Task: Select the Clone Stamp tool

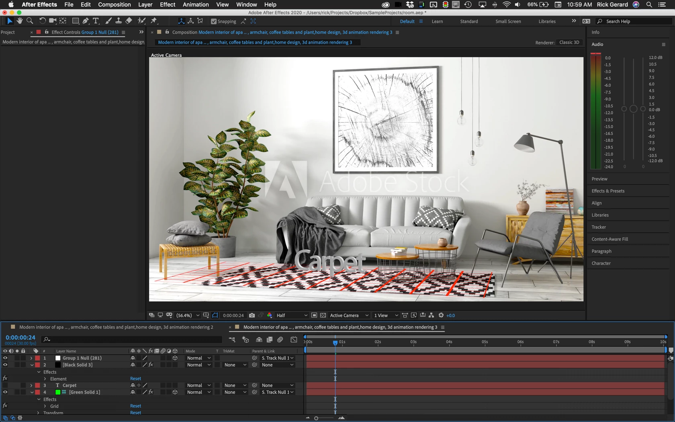Action: [119, 21]
